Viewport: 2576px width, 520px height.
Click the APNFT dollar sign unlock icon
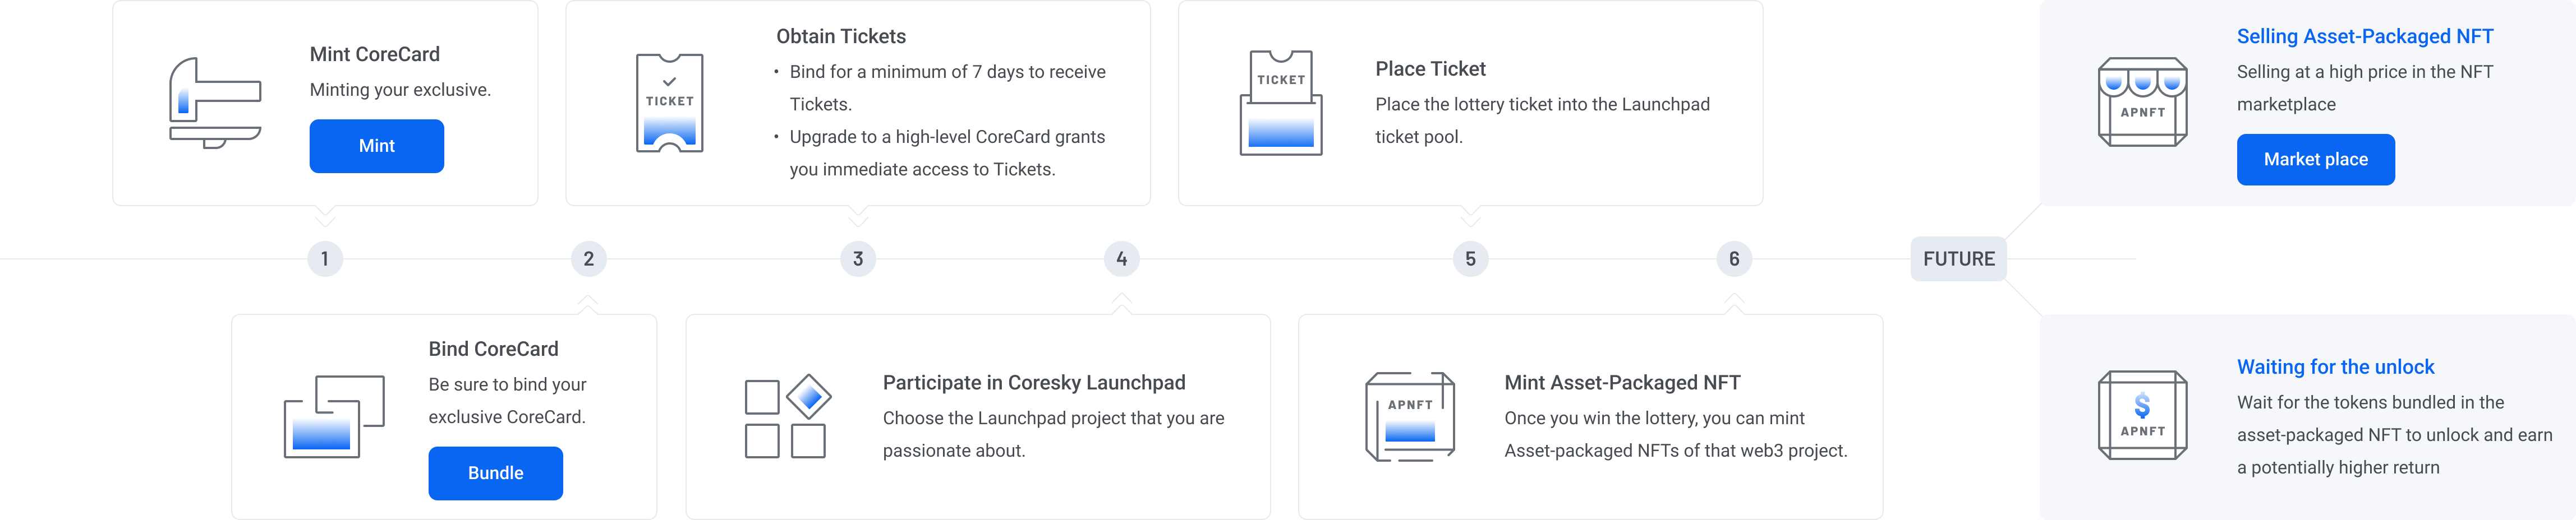[x=2142, y=415]
